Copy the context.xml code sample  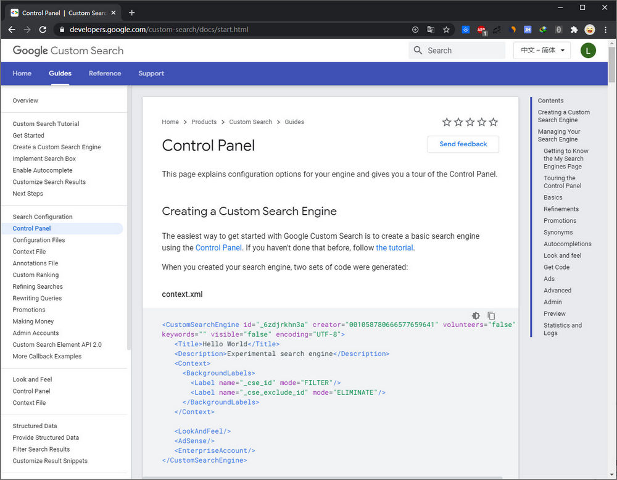click(491, 316)
